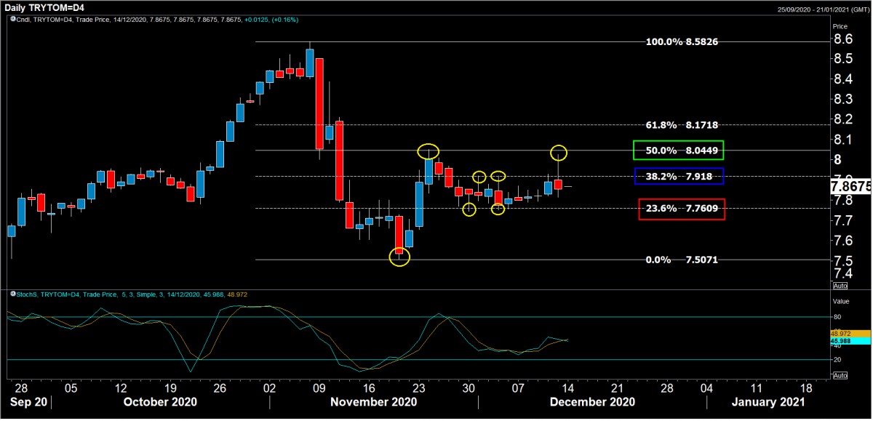873x421 pixels.
Task: Click the 8.6 level on the price axis
Action: [x=844, y=39]
